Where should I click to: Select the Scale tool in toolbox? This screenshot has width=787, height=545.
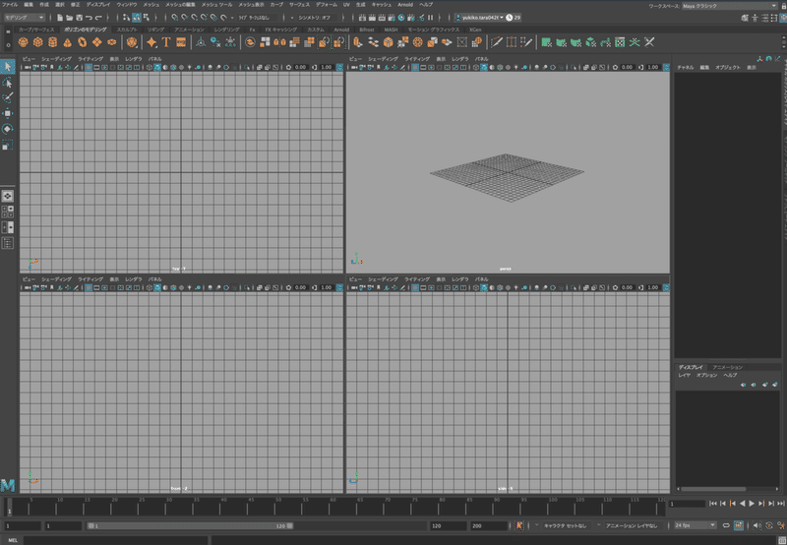point(8,145)
